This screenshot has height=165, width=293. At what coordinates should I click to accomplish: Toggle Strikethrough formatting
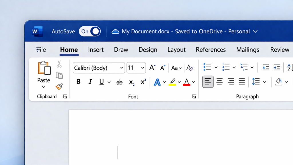119,82
